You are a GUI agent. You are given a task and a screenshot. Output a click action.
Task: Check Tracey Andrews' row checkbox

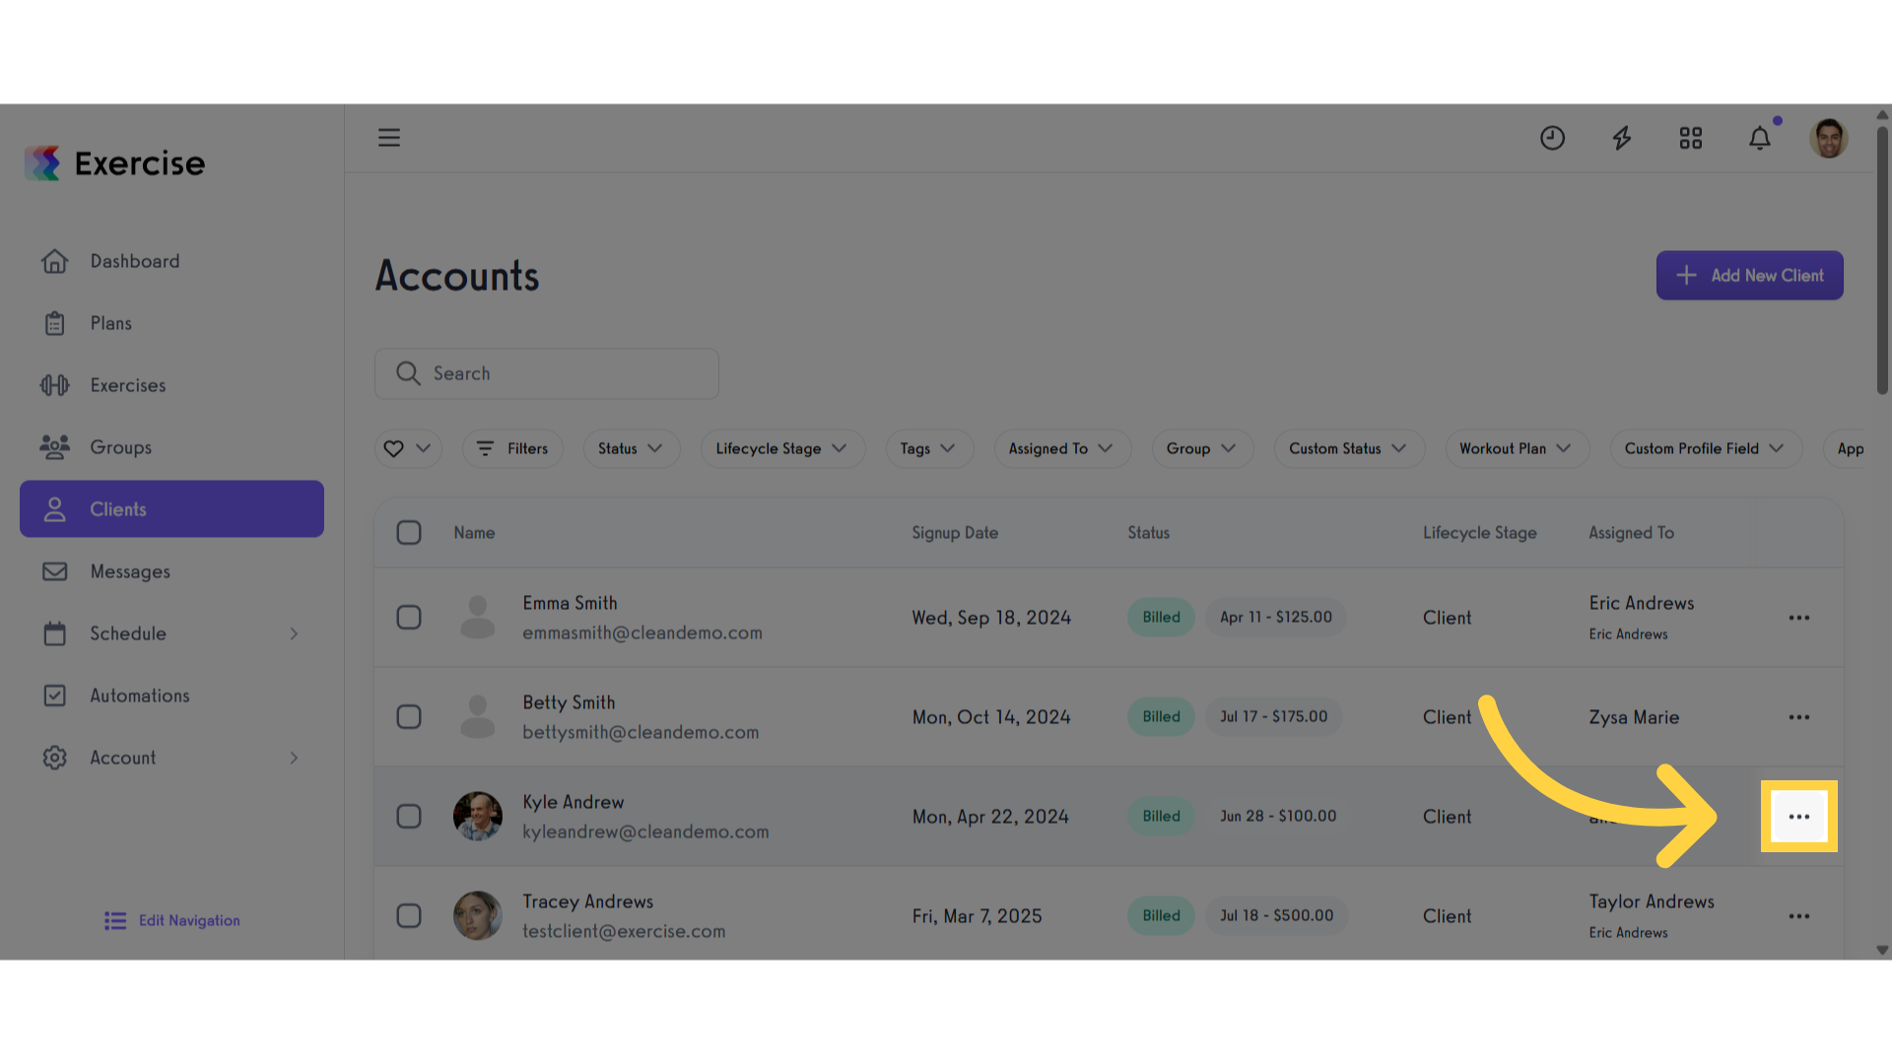pyautogui.click(x=409, y=916)
